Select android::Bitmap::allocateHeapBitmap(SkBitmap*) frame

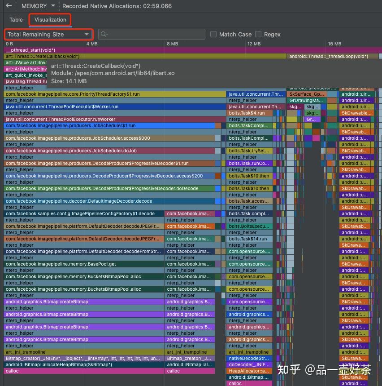(84, 364)
